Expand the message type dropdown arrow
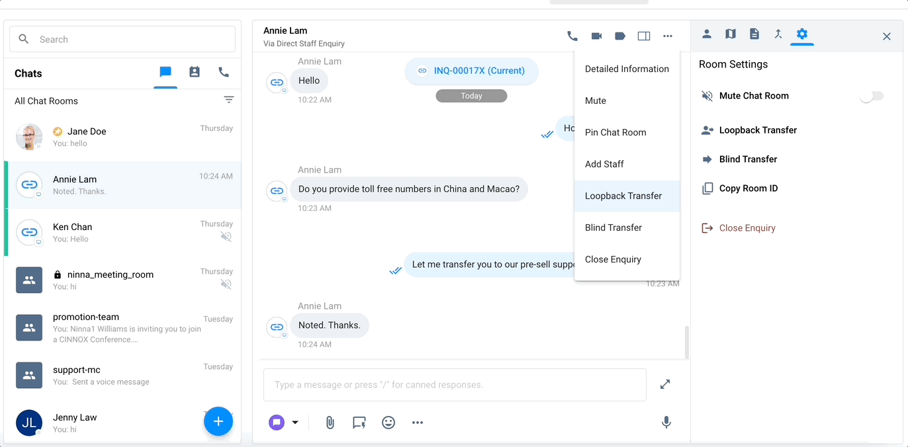 pos(295,423)
